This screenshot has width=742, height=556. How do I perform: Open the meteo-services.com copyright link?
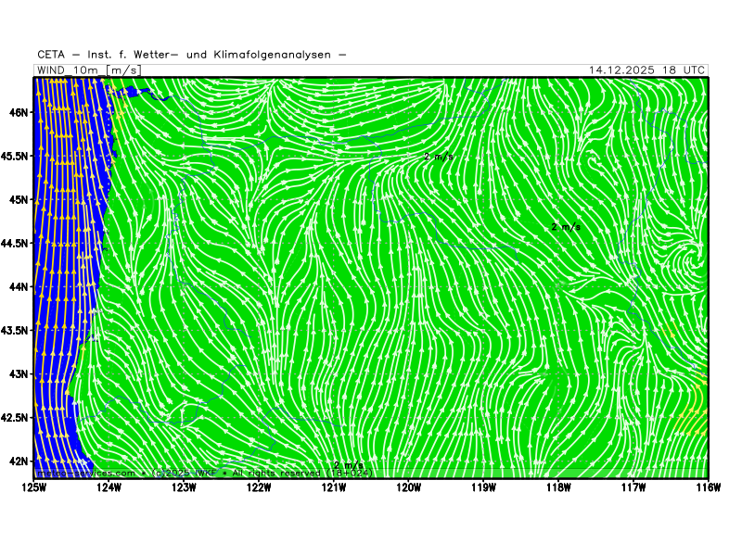click(x=85, y=473)
